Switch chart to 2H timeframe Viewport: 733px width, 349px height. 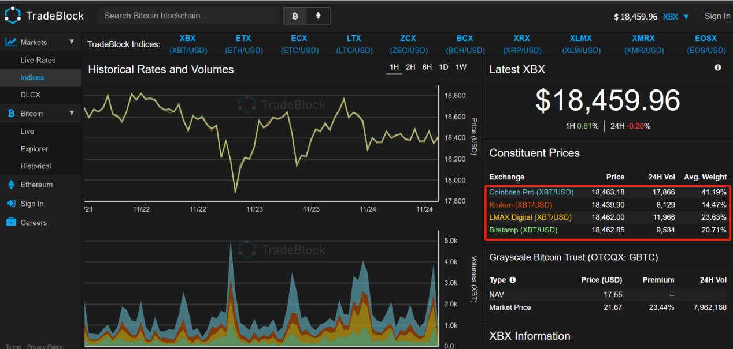coord(410,67)
